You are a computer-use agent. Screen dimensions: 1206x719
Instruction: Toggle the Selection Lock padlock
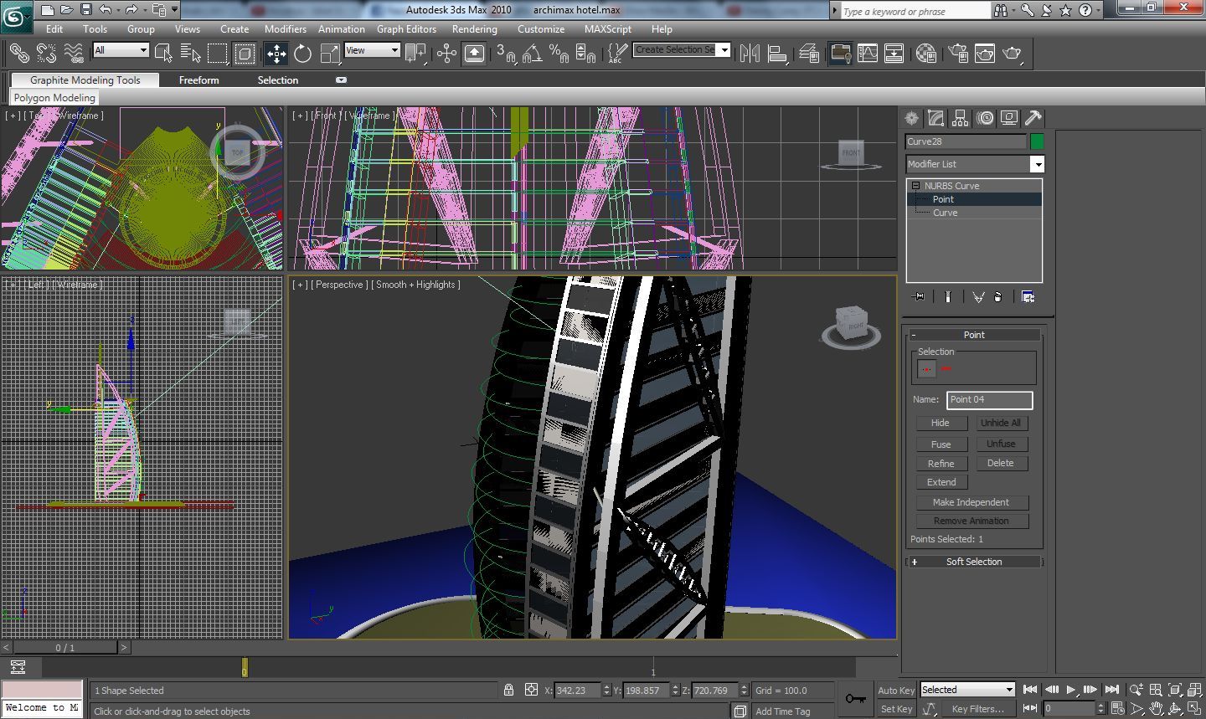pyautogui.click(x=508, y=690)
